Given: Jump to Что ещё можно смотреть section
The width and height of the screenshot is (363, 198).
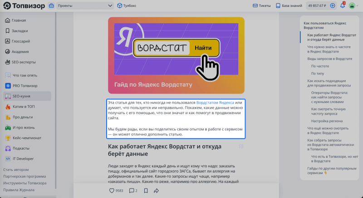Looking at the screenshot, I should (328, 130).
